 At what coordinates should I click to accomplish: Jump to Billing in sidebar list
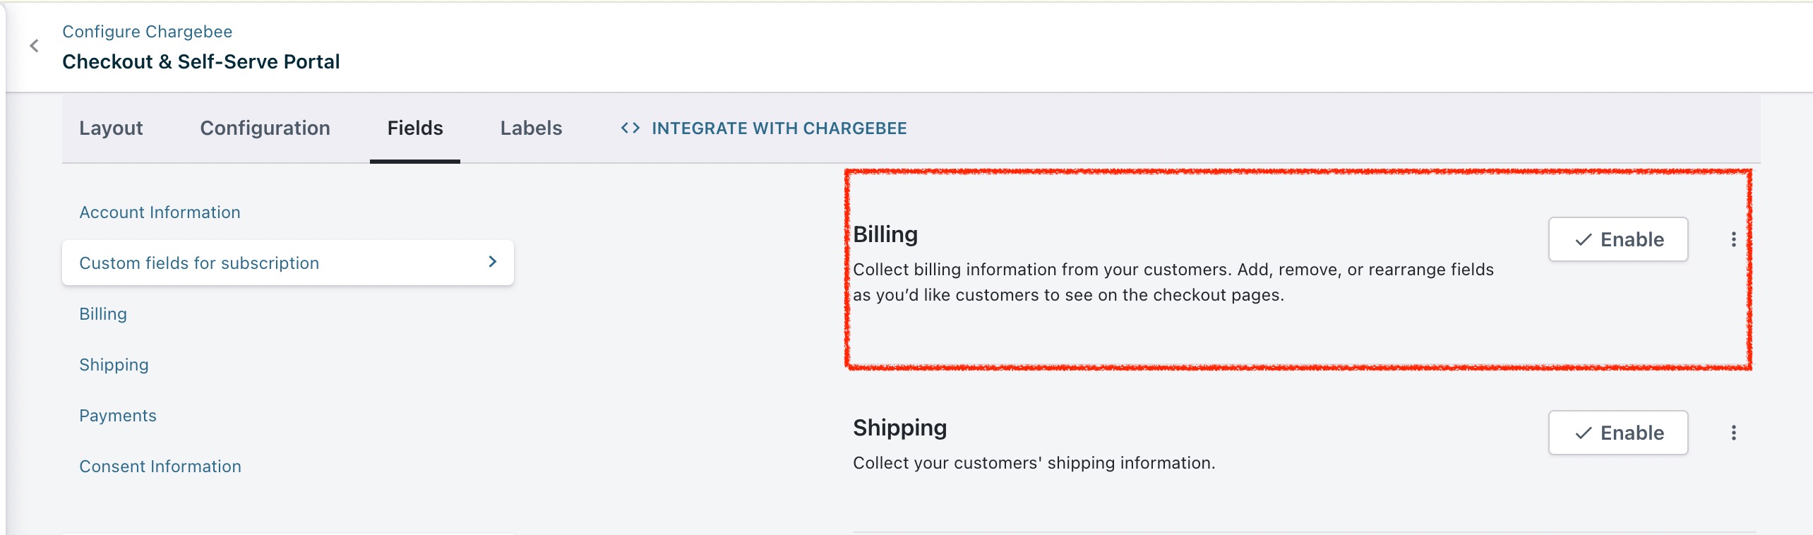[103, 314]
